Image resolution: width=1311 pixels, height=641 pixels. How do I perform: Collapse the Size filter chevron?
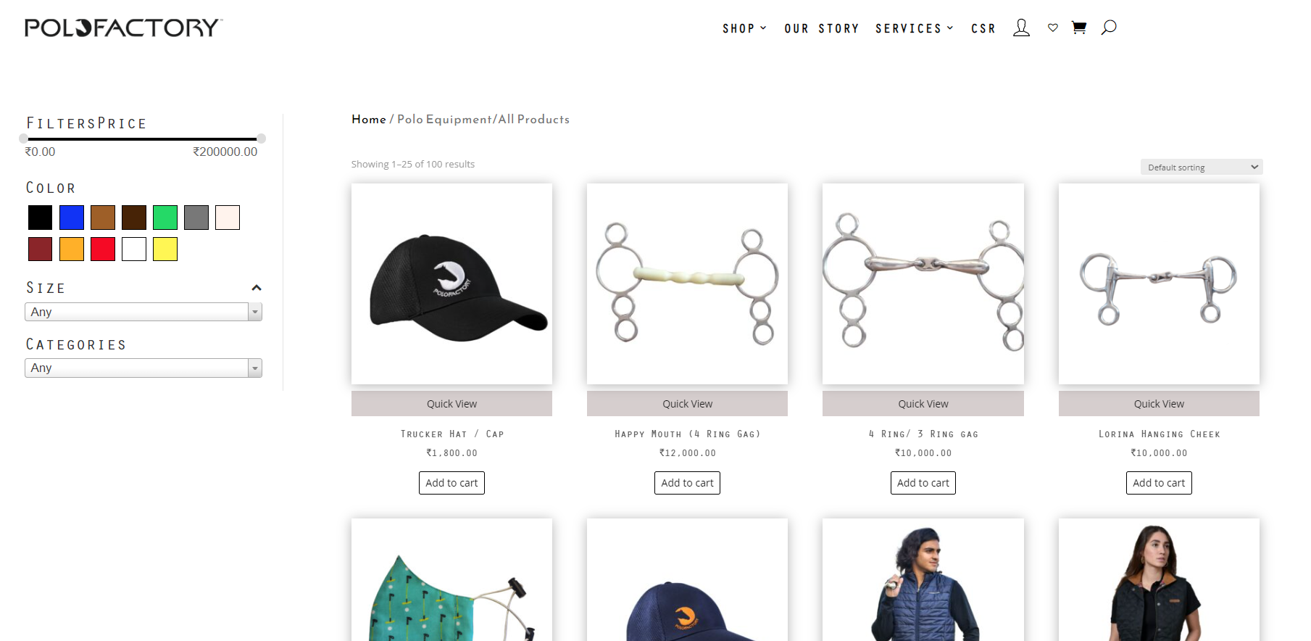(256, 288)
